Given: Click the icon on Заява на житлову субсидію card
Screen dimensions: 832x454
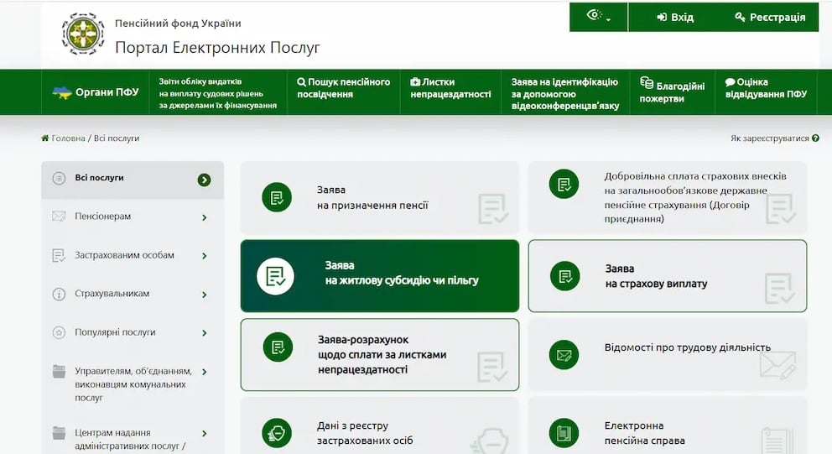Looking at the screenshot, I should click(x=275, y=276).
